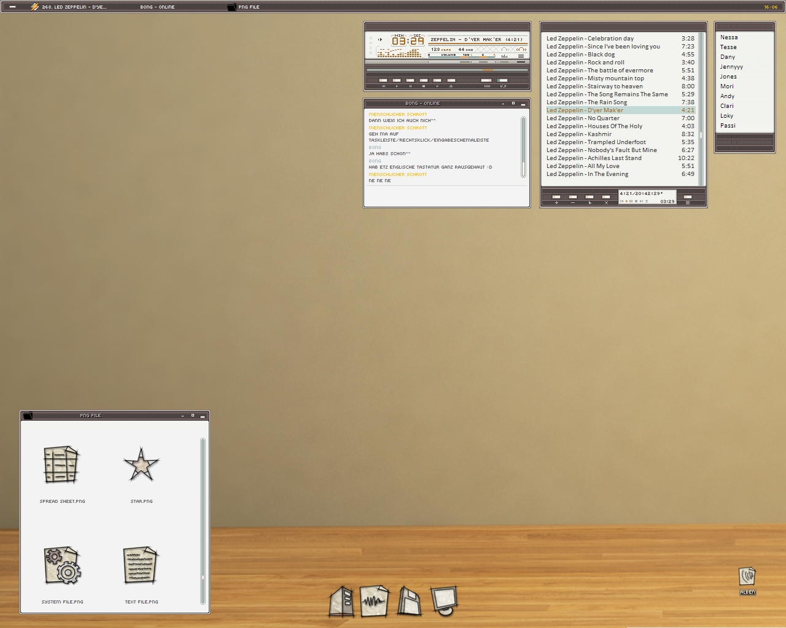This screenshot has height=628, width=786.
Task: Click the Winamp spectrum visualizer
Action: point(399,53)
